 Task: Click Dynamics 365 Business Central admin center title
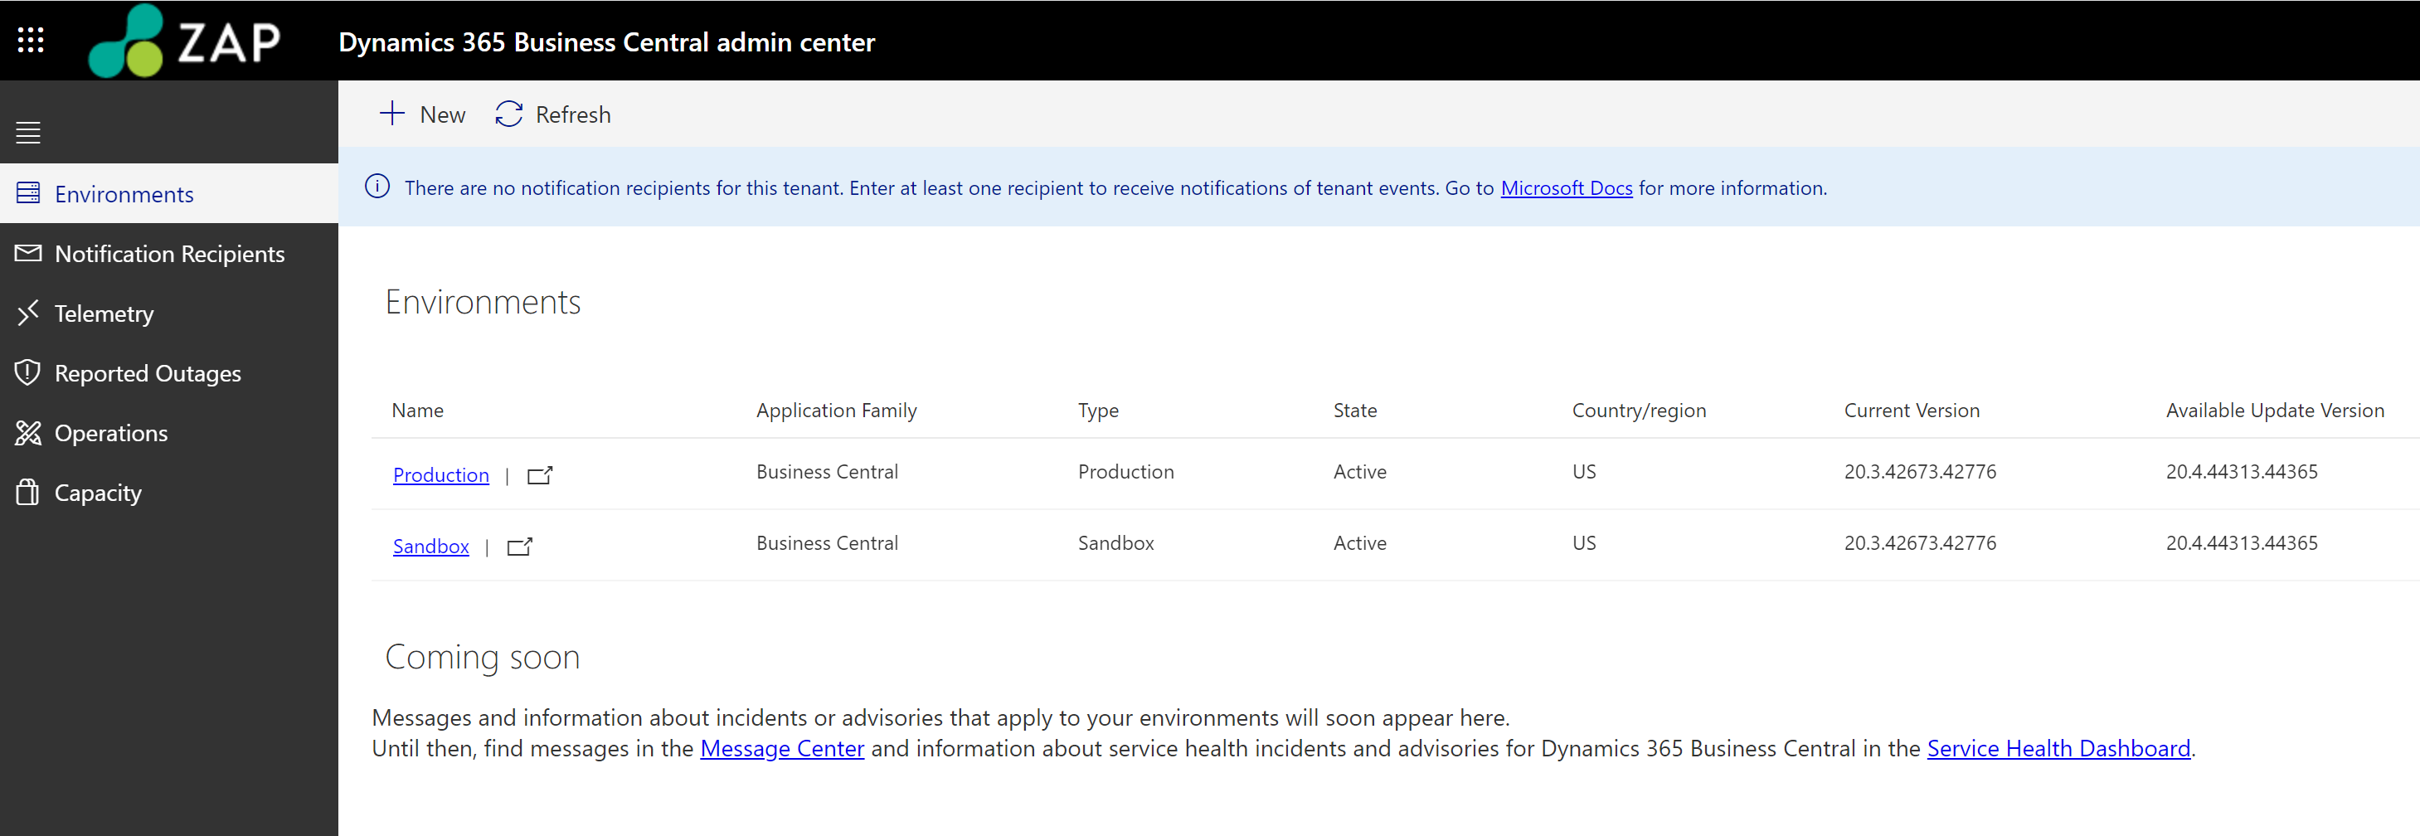pos(607,42)
